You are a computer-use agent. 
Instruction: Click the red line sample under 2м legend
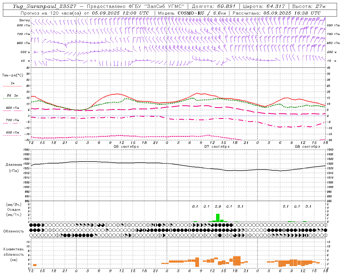12,86
